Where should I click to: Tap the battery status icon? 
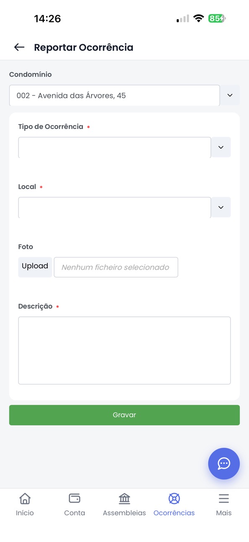(217, 18)
